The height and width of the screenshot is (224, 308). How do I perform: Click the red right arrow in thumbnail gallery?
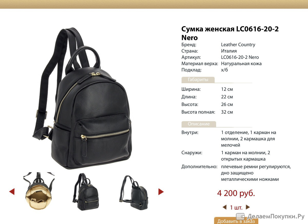161,192
